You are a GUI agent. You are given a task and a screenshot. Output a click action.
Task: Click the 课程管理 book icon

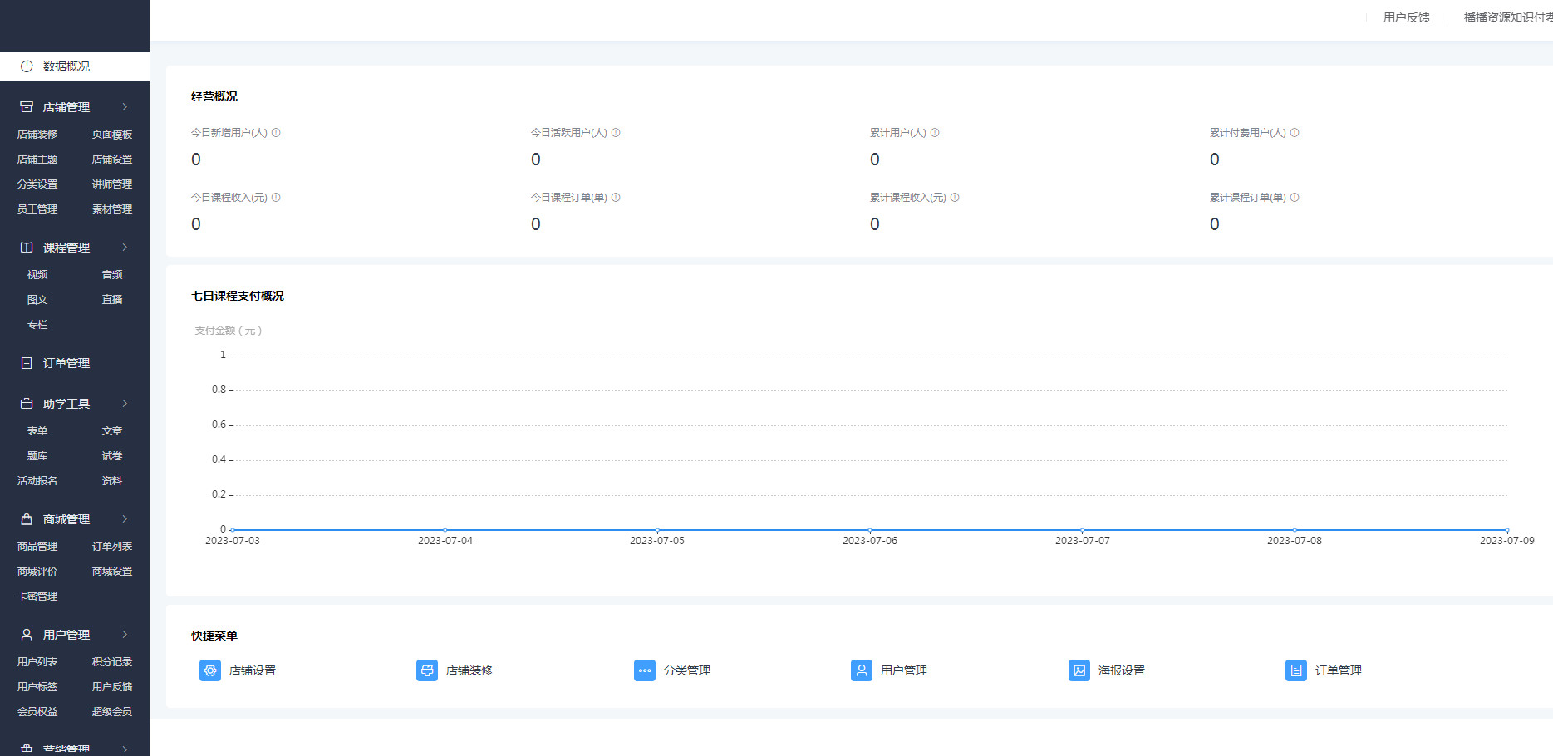(27, 248)
